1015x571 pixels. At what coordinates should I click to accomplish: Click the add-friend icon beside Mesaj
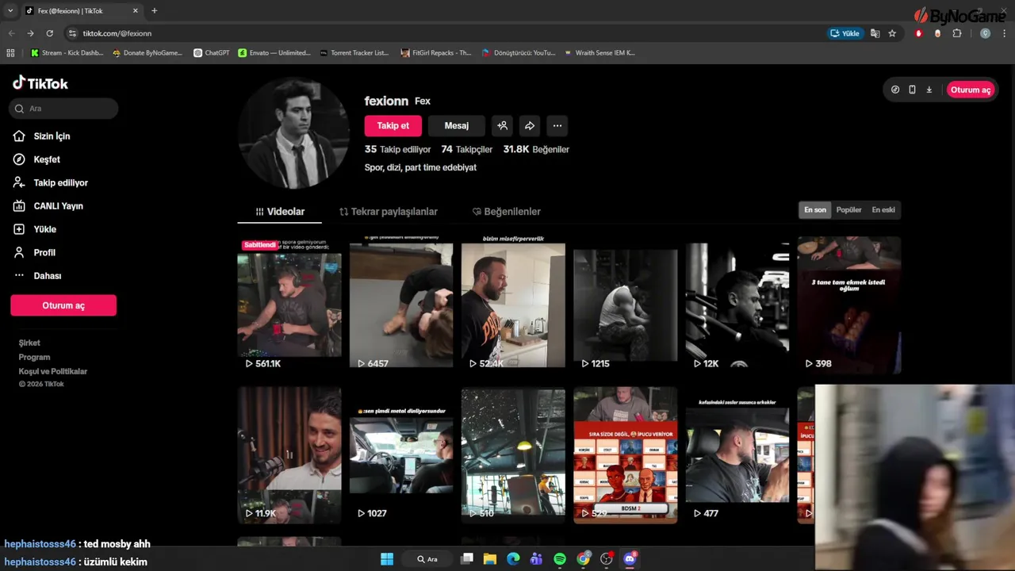point(502,125)
